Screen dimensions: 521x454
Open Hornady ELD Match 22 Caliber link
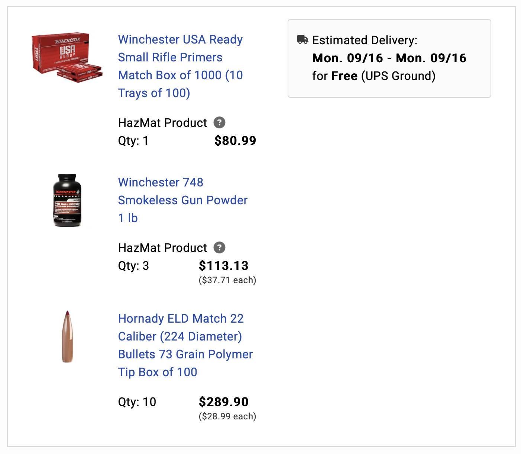pos(185,345)
